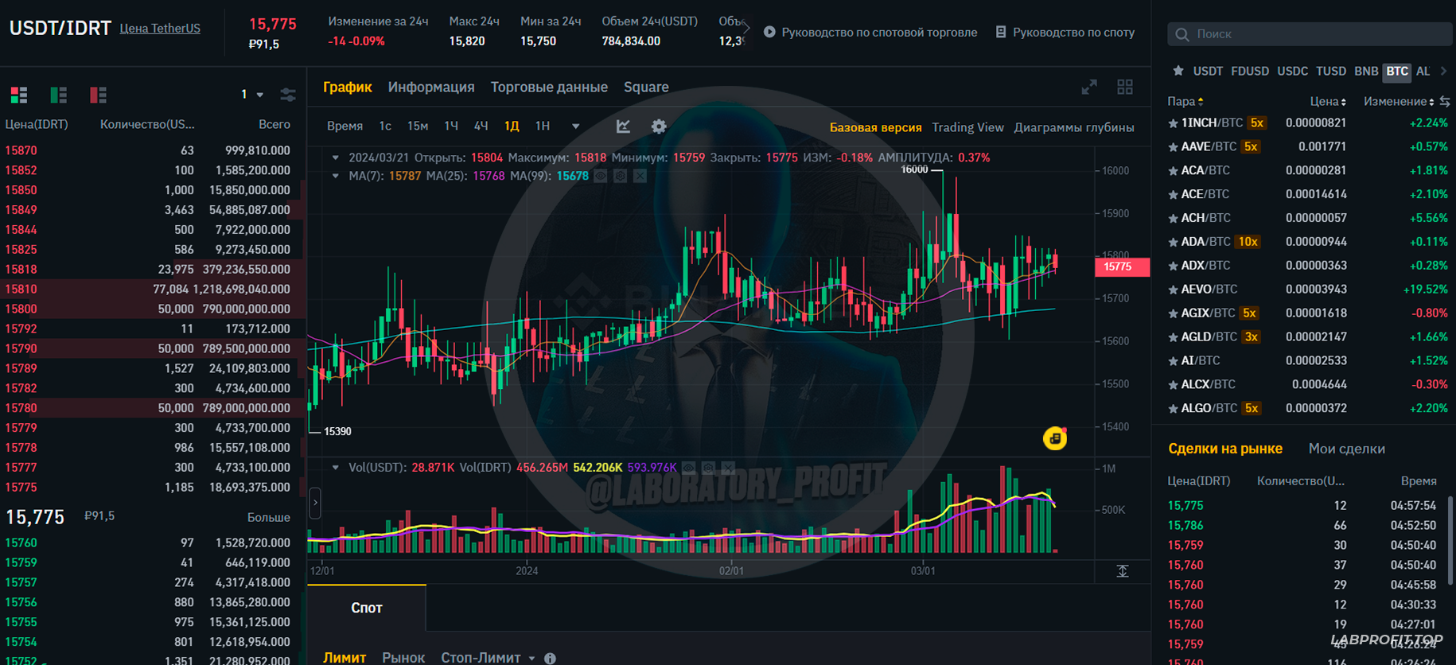
Task: Open Цена TetherUS link
Action: click(x=160, y=29)
